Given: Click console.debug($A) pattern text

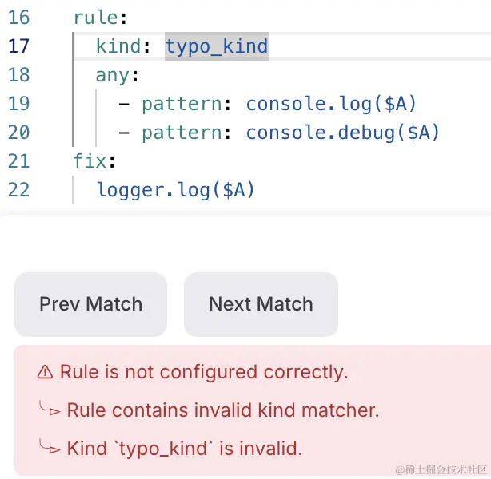Looking at the screenshot, I should click(343, 133).
